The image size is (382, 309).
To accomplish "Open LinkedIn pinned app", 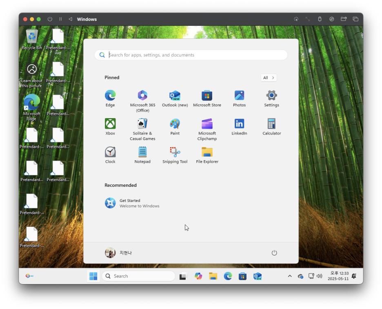I will tap(239, 127).
